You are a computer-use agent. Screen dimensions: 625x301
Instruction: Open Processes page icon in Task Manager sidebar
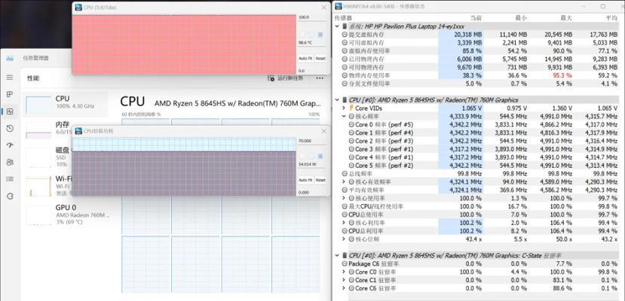coord(10,94)
